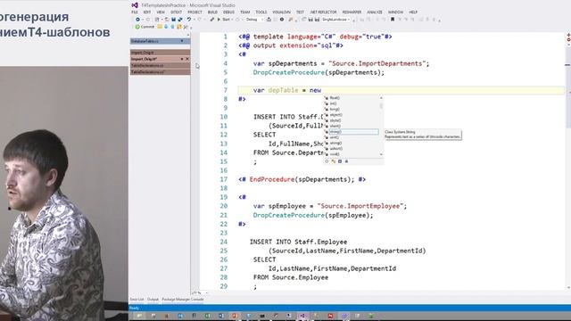Open the DEBUG menu
The width and height of the screenshot is (571, 321).
(228, 12)
